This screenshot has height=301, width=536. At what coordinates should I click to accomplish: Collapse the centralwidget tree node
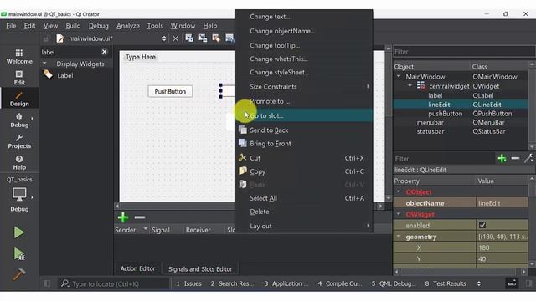pos(410,85)
